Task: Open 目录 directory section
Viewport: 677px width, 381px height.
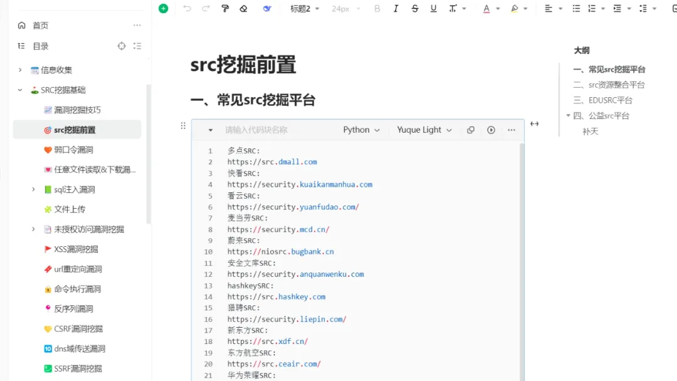Action: click(x=40, y=46)
